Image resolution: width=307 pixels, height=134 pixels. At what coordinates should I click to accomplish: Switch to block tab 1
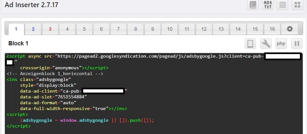[16, 29]
